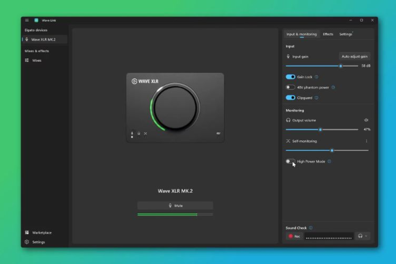This screenshot has width=396, height=264.
Task: Click the Monitoring section heading
Action: (x=295, y=111)
